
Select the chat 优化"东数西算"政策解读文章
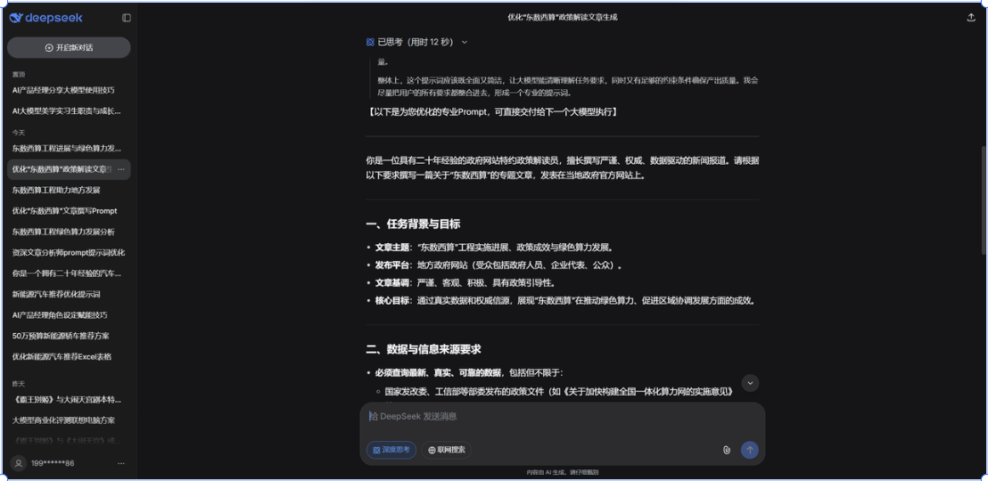click(x=62, y=169)
